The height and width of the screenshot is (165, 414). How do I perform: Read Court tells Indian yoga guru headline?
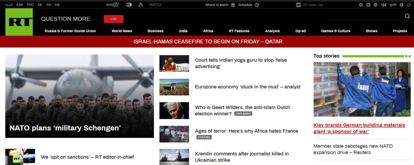click(x=241, y=63)
